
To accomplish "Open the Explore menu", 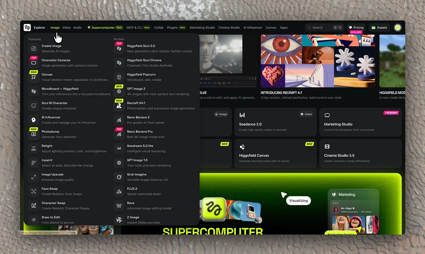I will pyautogui.click(x=39, y=28).
